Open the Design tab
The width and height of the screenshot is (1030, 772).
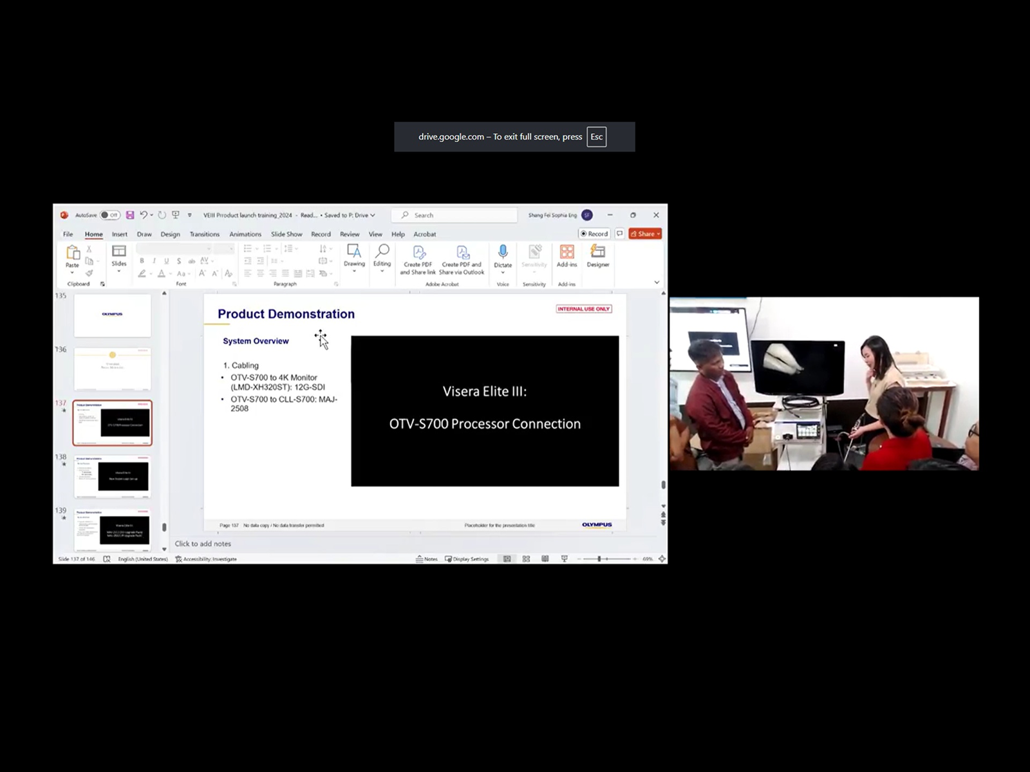tap(170, 234)
